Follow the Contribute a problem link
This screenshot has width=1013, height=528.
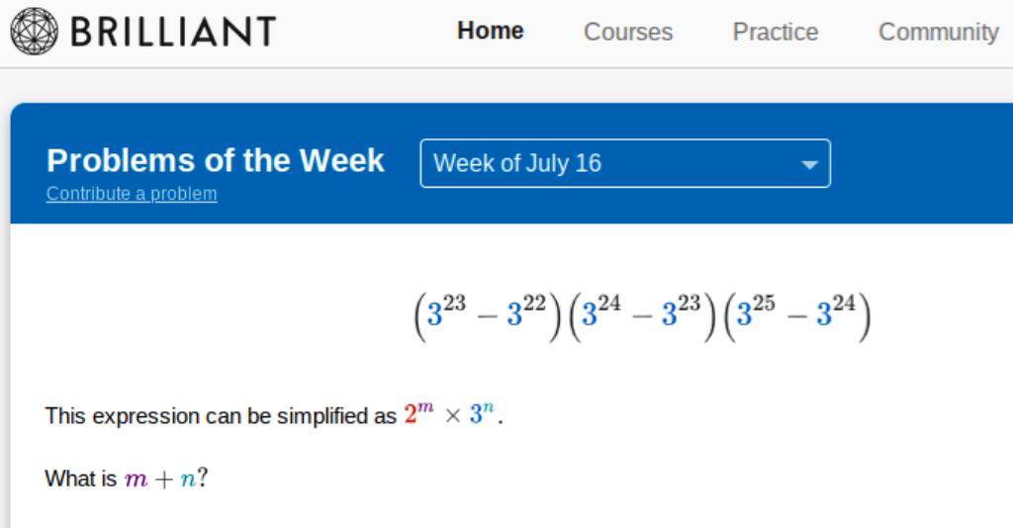click(x=132, y=194)
